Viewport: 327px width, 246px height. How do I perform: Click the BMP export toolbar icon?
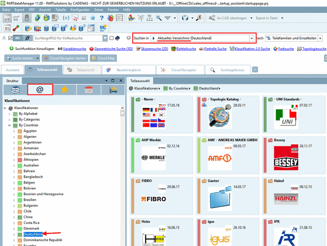[7, 18]
